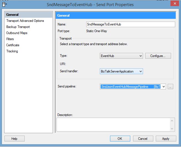Open the Send pipeline dropdown arrow
Viewport: 181px width, 147px height.
pyautogui.click(x=164, y=87)
